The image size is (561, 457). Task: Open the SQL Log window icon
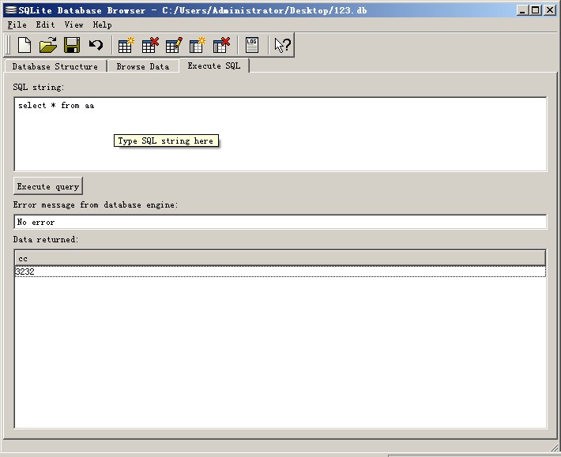click(252, 45)
